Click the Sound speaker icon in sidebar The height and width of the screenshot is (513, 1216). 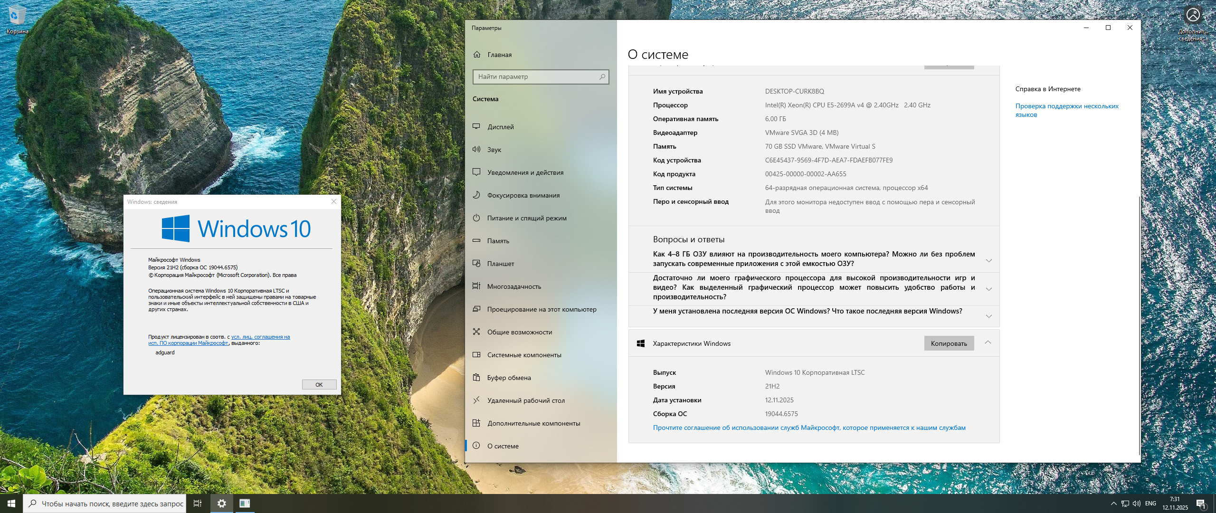(x=476, y=149)
